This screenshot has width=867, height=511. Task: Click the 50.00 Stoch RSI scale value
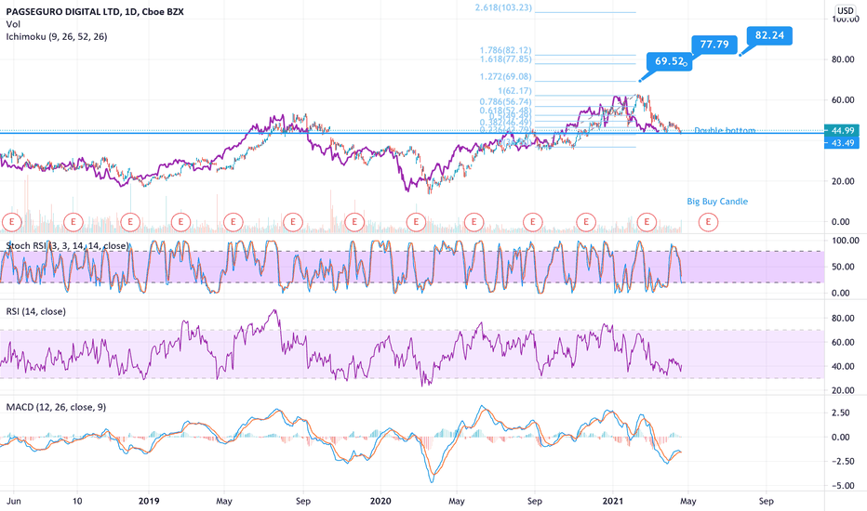(x=845, y=267)
